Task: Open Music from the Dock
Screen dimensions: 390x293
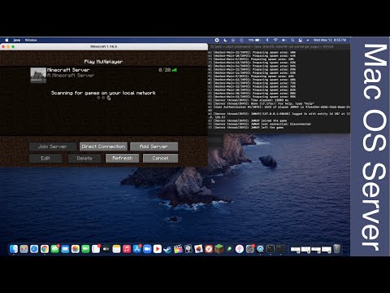Action: click(x=127, y=249)
